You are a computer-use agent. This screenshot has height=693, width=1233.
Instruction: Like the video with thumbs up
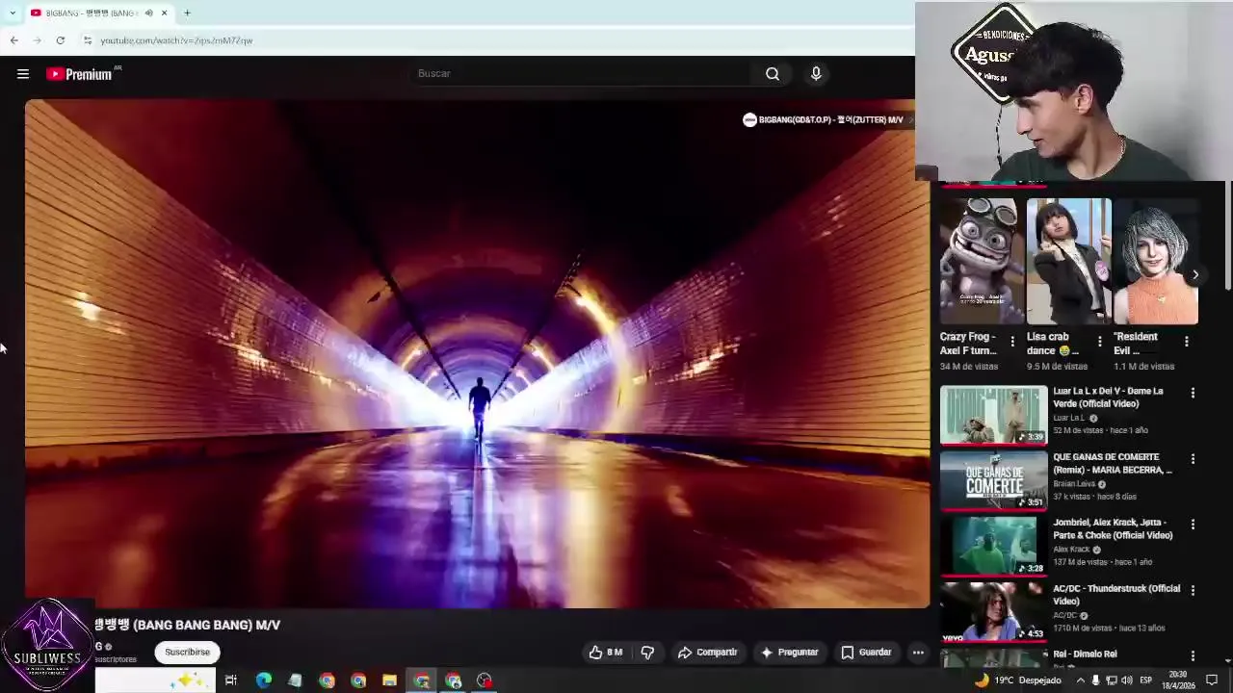click(605, 652)
